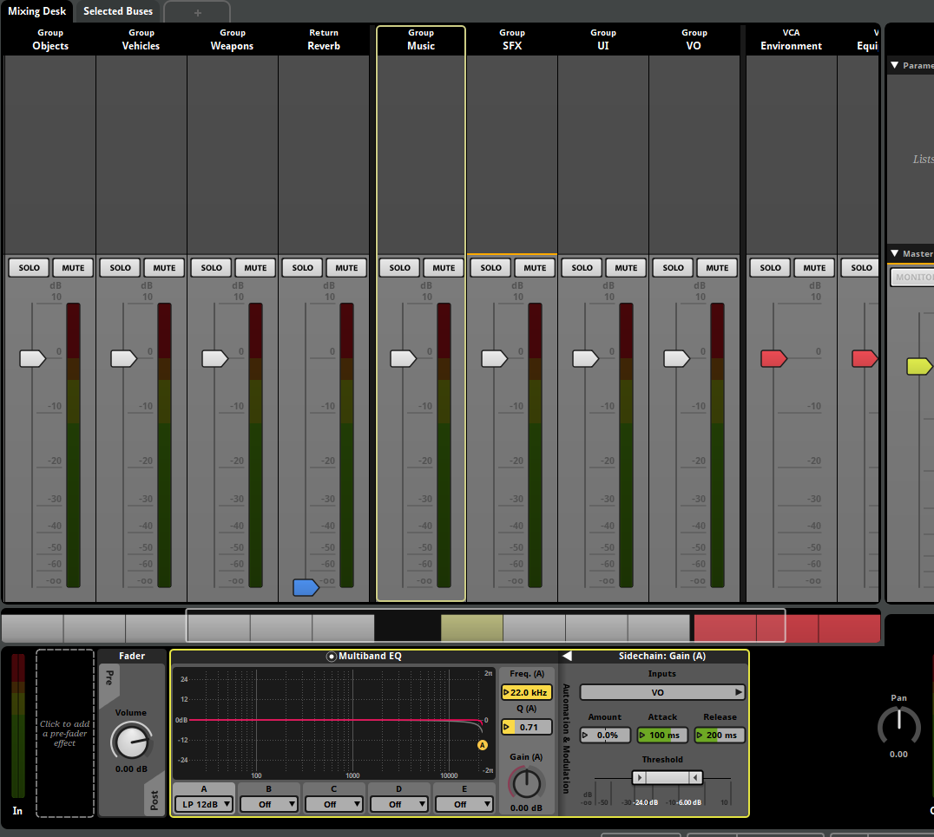Screen dimensions: 934x837
Task: Click the yellow A automation point on EQ curve
Action: point(483,744)
